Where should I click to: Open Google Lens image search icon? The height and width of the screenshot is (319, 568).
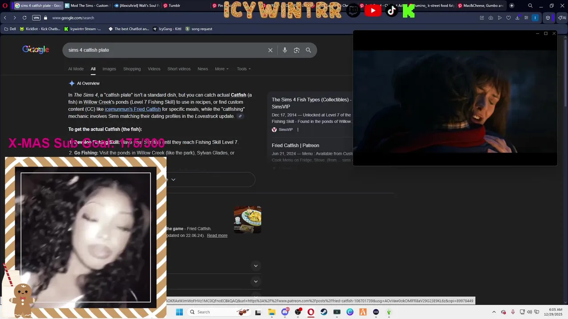[296, 50]
